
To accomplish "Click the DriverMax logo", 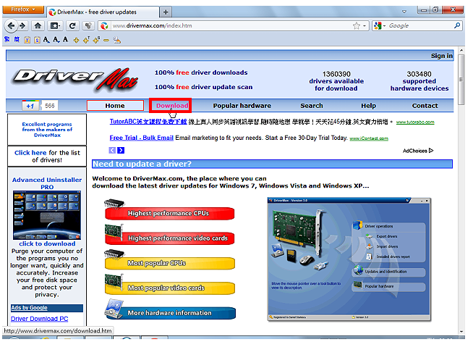I will tap(75, 80).
